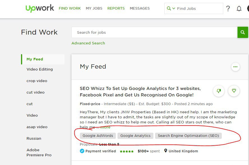
Task: Click the location pin icon
Action: pos(165,151)
